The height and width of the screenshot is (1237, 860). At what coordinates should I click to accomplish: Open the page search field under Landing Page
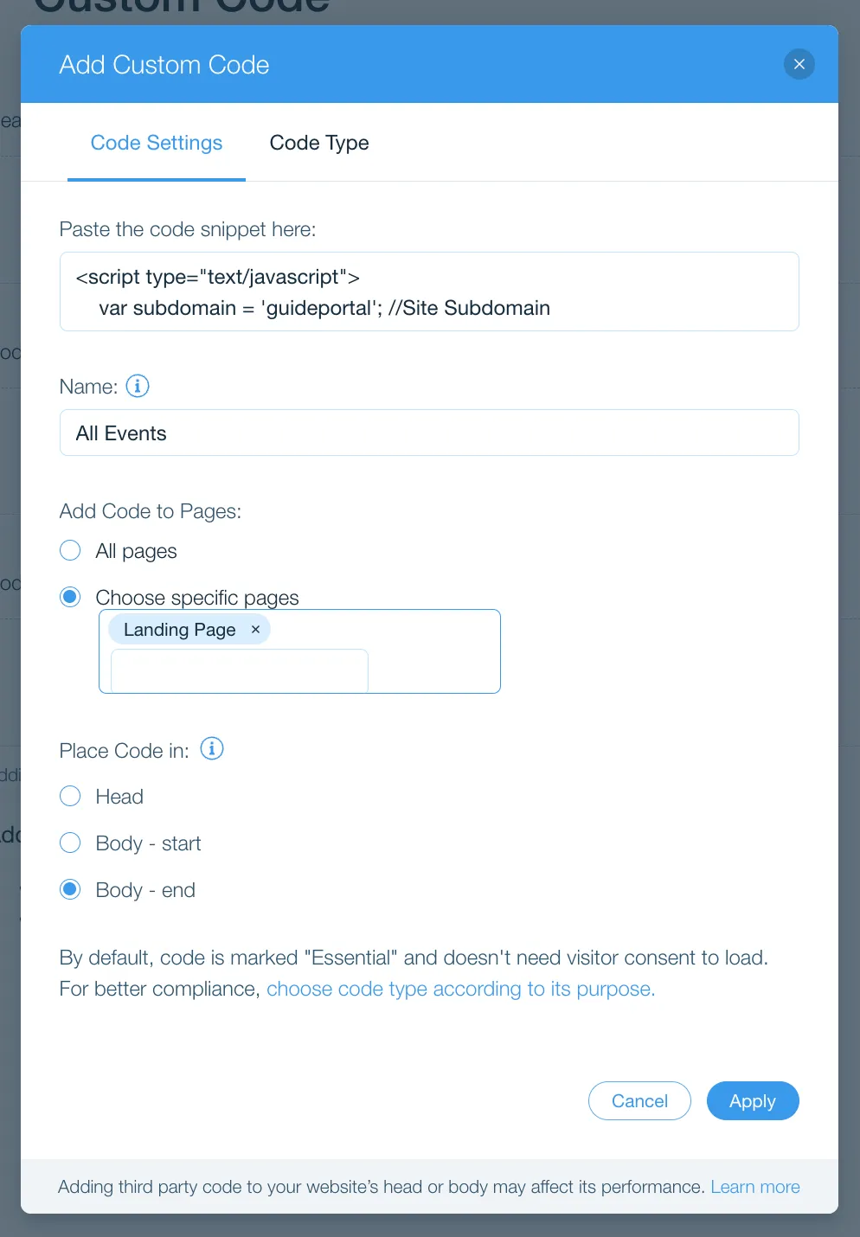click(240, 670)
